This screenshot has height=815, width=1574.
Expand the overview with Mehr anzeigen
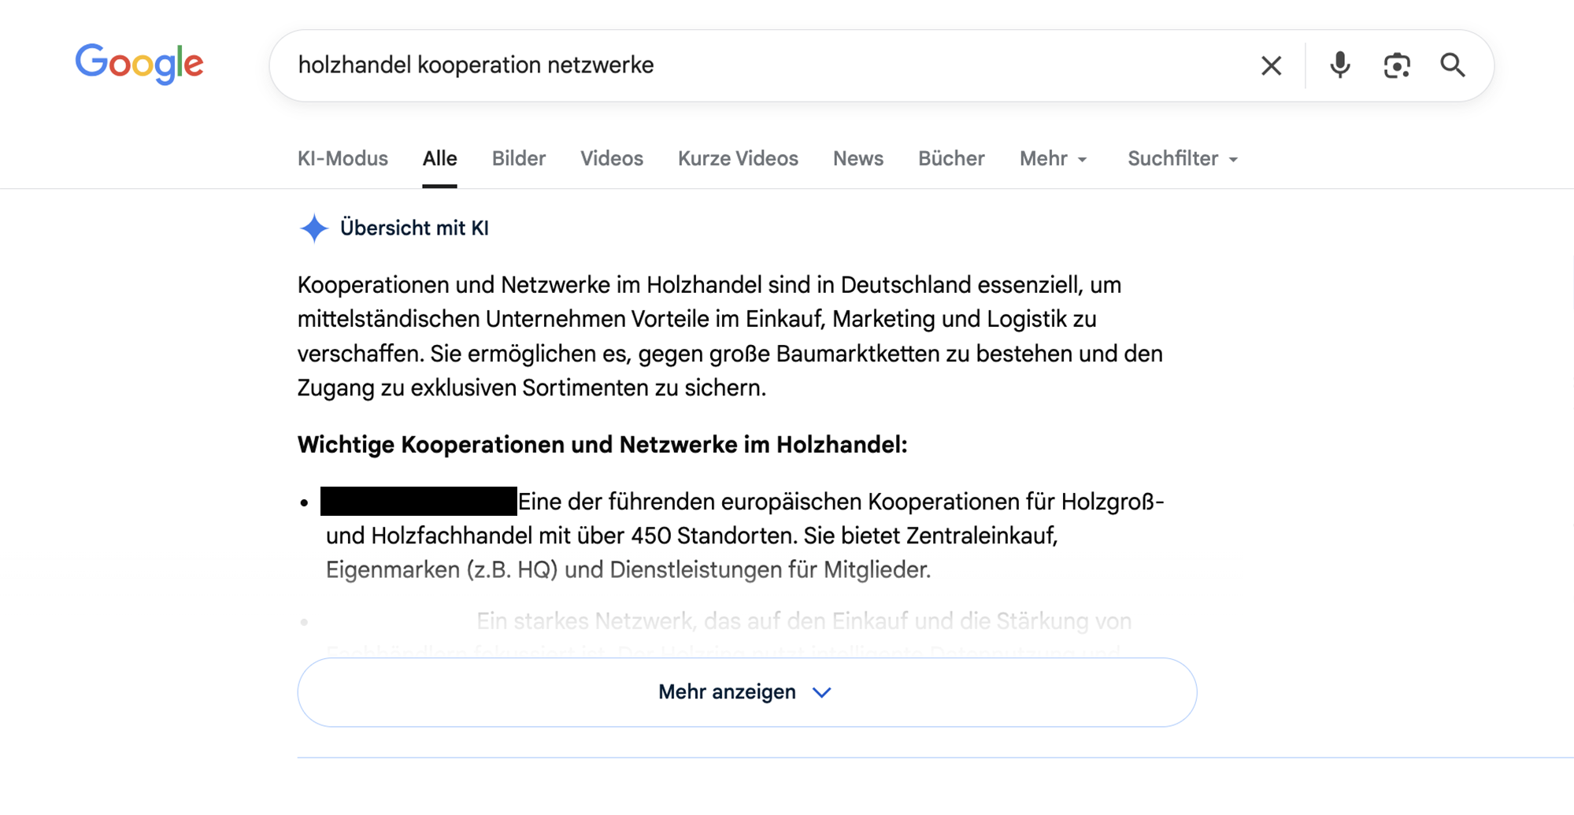(746, 692)
